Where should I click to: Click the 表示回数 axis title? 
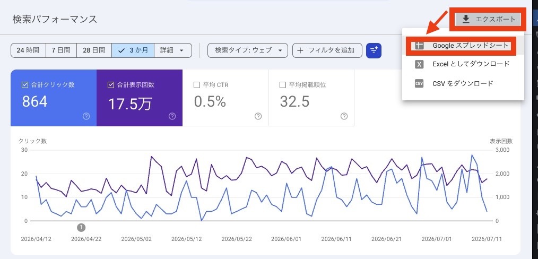pyautogui.click(x=501, y=141)
